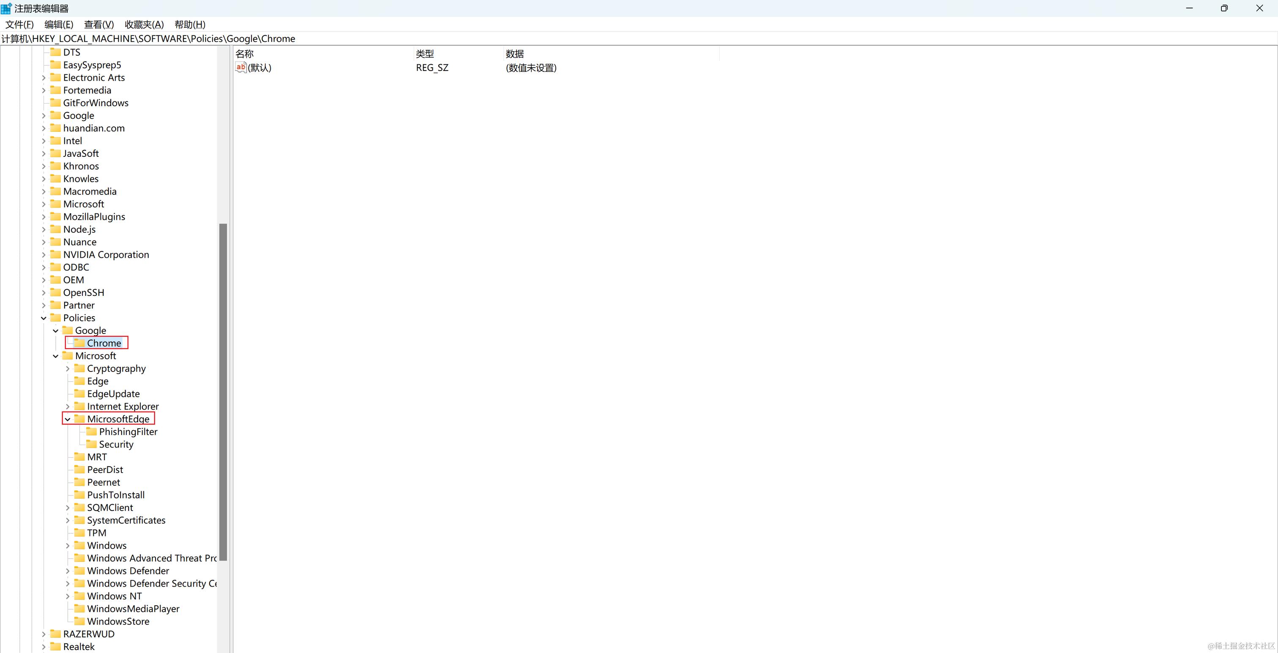The height and width of the screenshot is (653, 1278).
Task: Click the EasySysprep5 folder icon
Action: pyautogui.click(x=55, y=65)
